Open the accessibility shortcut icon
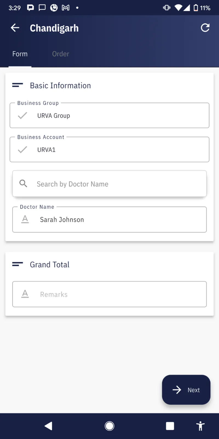This screenshot has height=439, width=219. coord(200,426)
